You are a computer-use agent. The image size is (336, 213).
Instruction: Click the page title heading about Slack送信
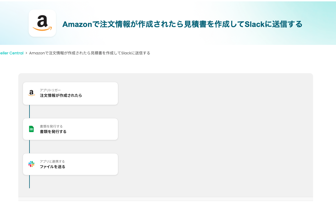[x=182, y=24]
